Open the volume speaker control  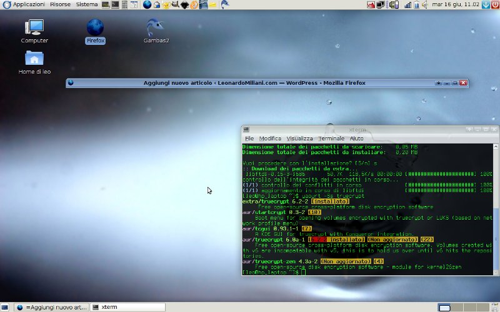(425, 4)
